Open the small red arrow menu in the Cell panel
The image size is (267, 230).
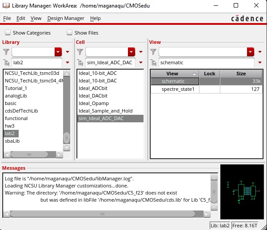141,52
